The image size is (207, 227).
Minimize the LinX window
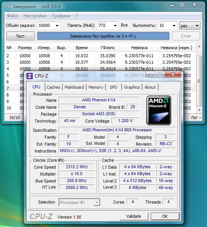[172, 5]
